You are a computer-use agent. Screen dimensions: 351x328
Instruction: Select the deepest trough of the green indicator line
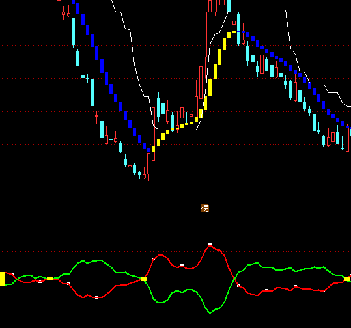pyautogui.click(x=210, y=312)
